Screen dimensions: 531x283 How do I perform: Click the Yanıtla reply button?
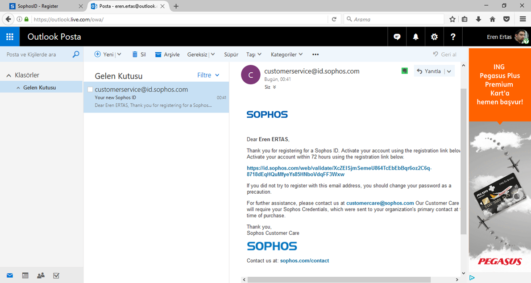click(429, 71)
